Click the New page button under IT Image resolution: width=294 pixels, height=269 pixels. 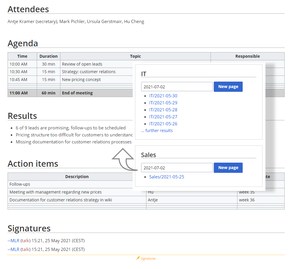pos(228,87)
